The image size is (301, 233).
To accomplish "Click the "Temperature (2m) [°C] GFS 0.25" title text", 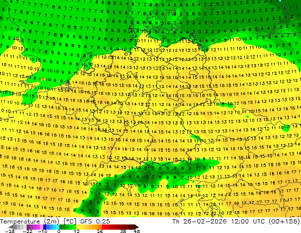I will pyautogui.click(x=55, y=222).
